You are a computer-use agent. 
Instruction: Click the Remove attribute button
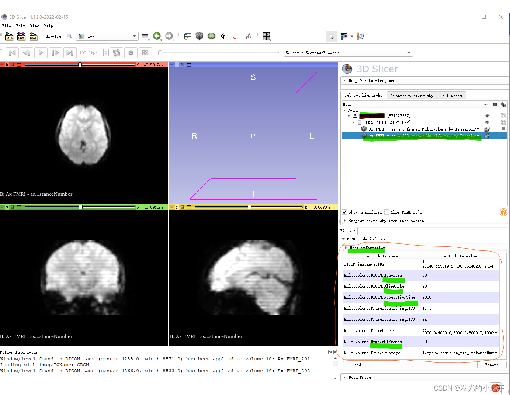click(492, 364)
